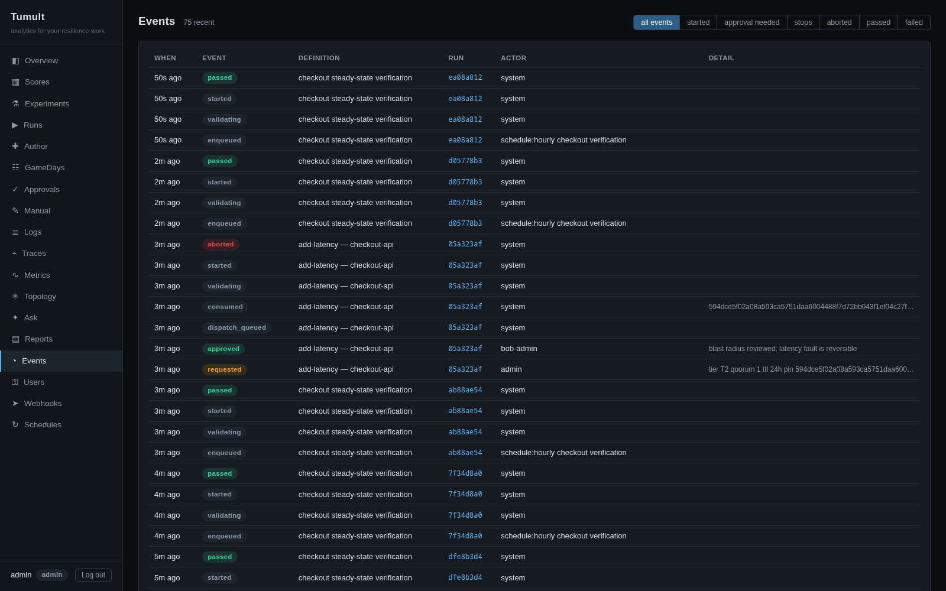
Task: Click the ACTOR column header
Action: [x=513, y=58]
